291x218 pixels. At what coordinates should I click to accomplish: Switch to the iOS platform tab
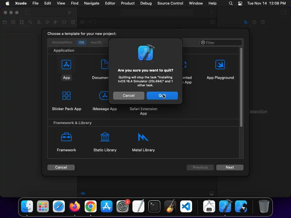[x=81, y=42]
